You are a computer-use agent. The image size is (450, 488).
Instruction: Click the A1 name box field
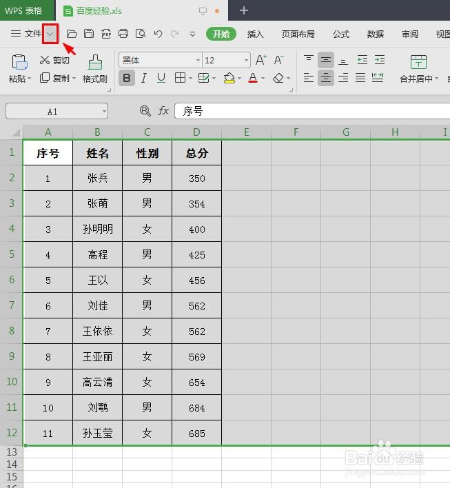pyautogui.click(x=57, y=112)
